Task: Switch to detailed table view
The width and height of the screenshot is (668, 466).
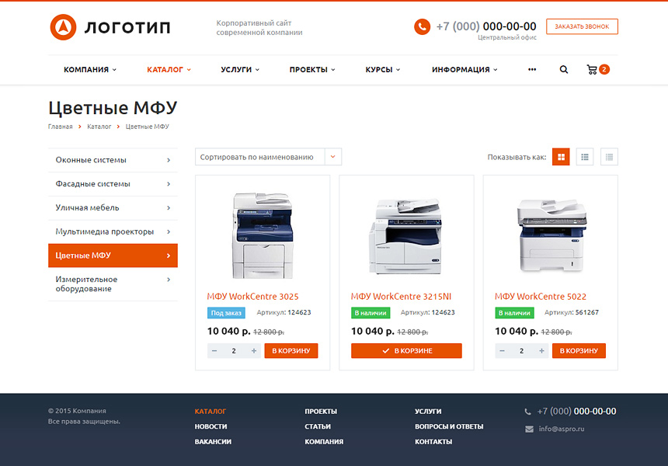Action: point(609,156)
